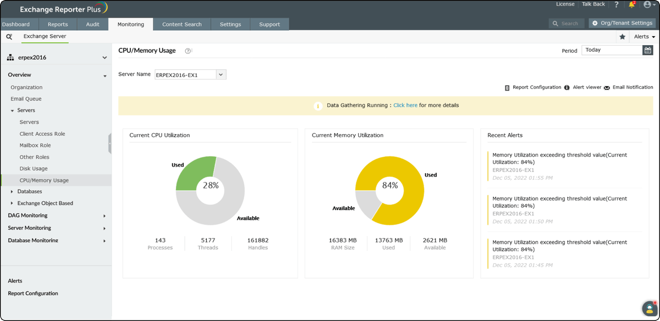Image resolution: width=660 pixels, height=321 pixels.
Task: Click the help question-mark icon
Action: pos(616,4)
